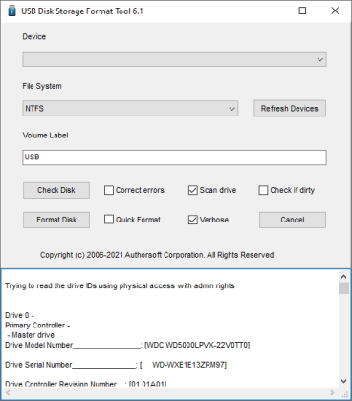Screen dimensions: 352x401
Task: Disable the Verbose checkbox
Action: [193, 220]
